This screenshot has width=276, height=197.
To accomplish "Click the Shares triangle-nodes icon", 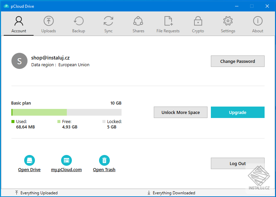I will (x=138, y=21).
